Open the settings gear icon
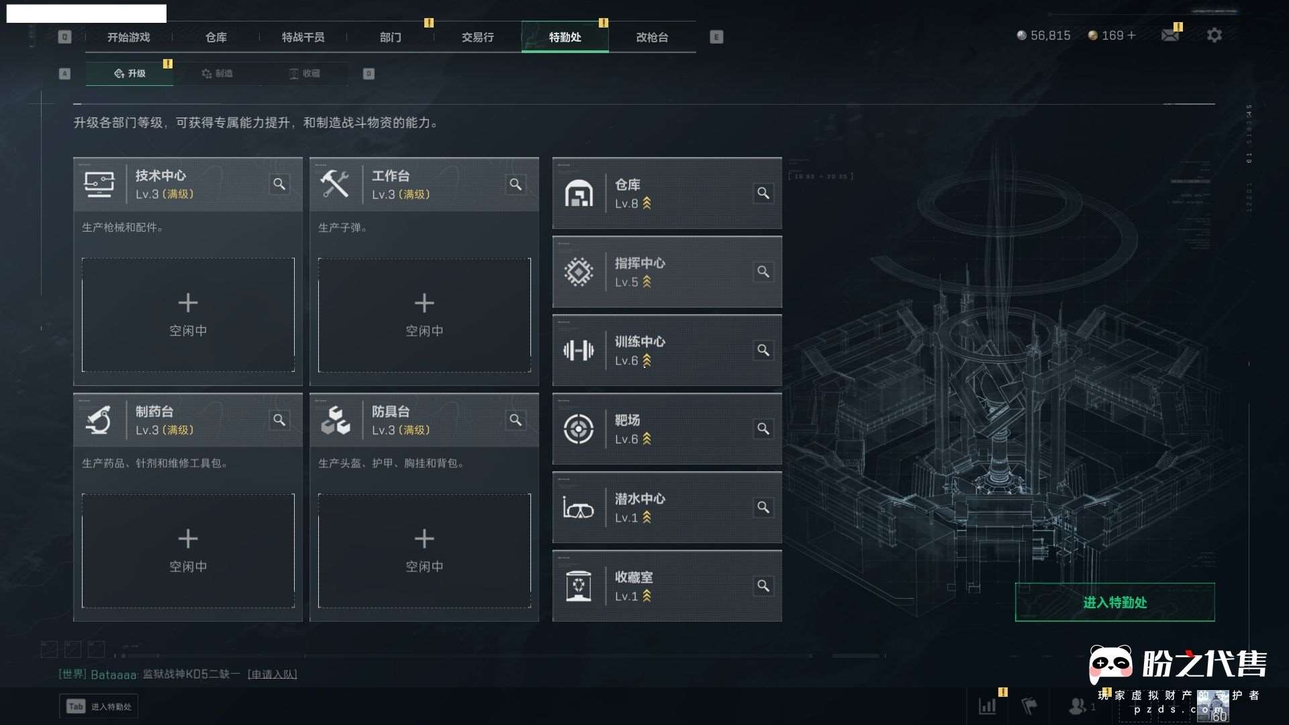Viewport: 1289px width, 725px height. [1214, 35]
